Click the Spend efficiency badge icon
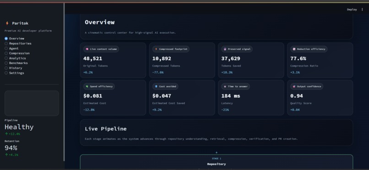Viewport: 369px width, 170px height. [87, 87]
